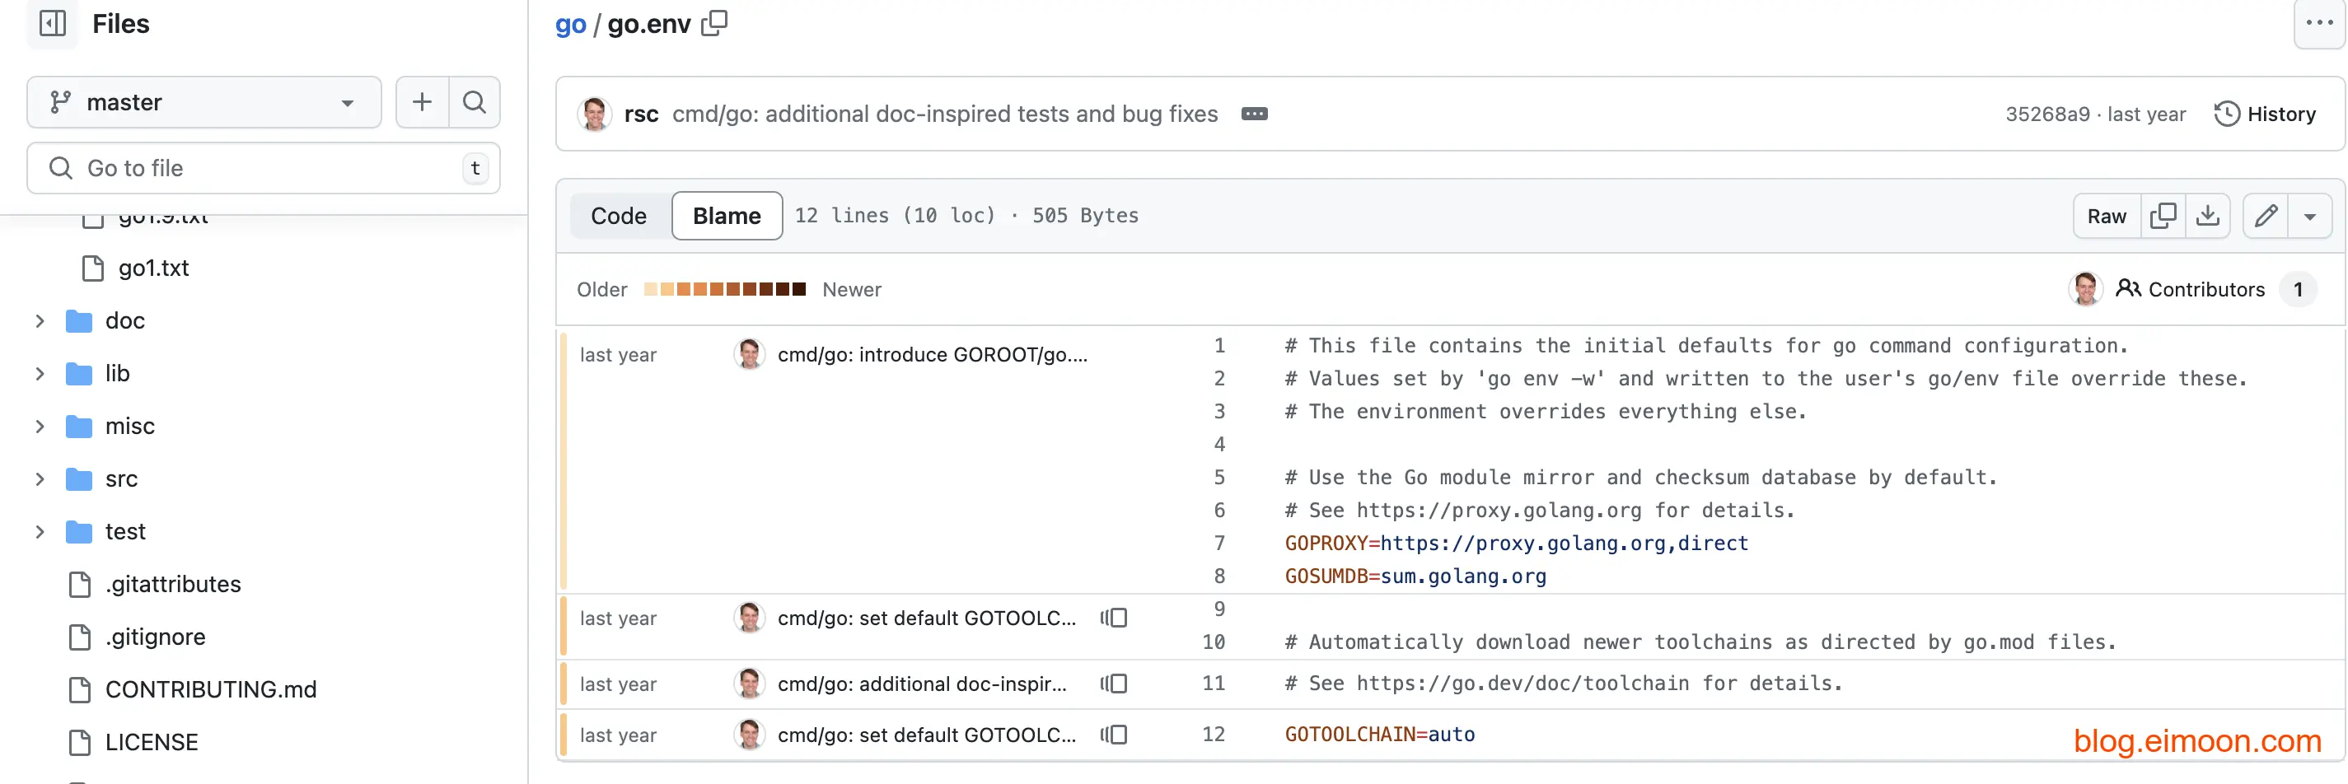Click the search magnifier icon beside branch selector
Image resolution: width=2348 pixels, height=784 pixels.
pos(474,102)
